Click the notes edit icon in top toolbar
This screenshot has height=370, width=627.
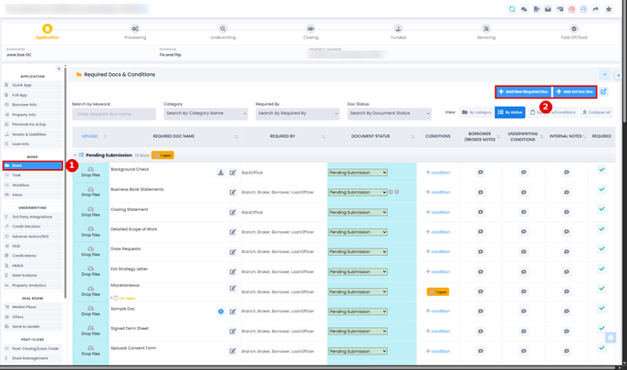click(537, 9)
